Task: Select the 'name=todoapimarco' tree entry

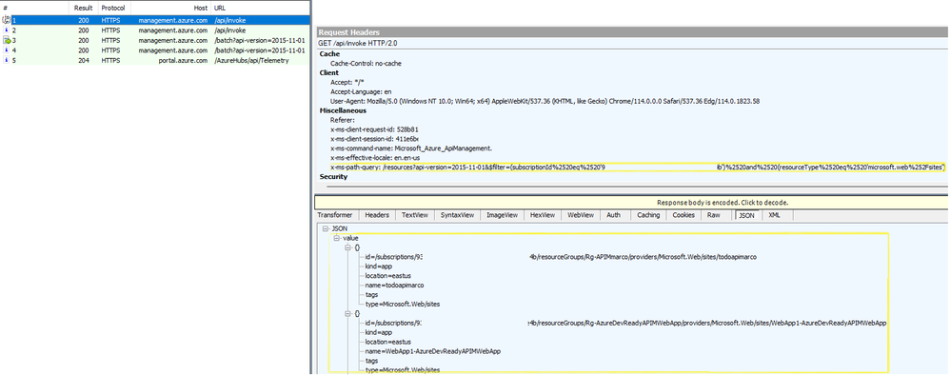Action: click(394, 286)
